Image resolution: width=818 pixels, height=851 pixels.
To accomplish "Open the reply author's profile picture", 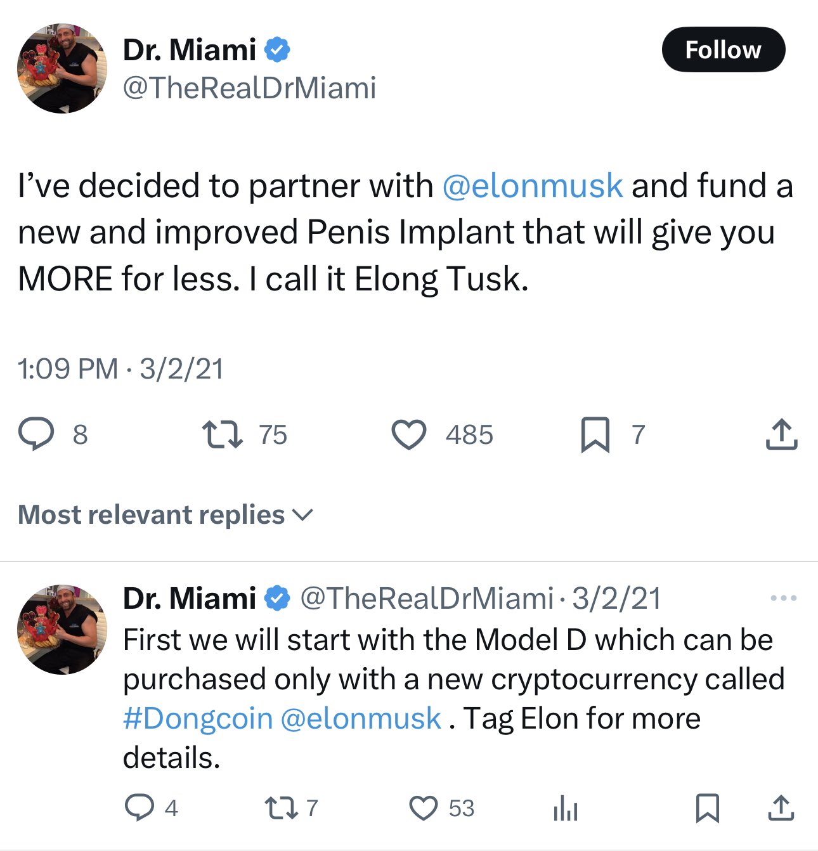I will pyautogui.click(x=62, y=629).
